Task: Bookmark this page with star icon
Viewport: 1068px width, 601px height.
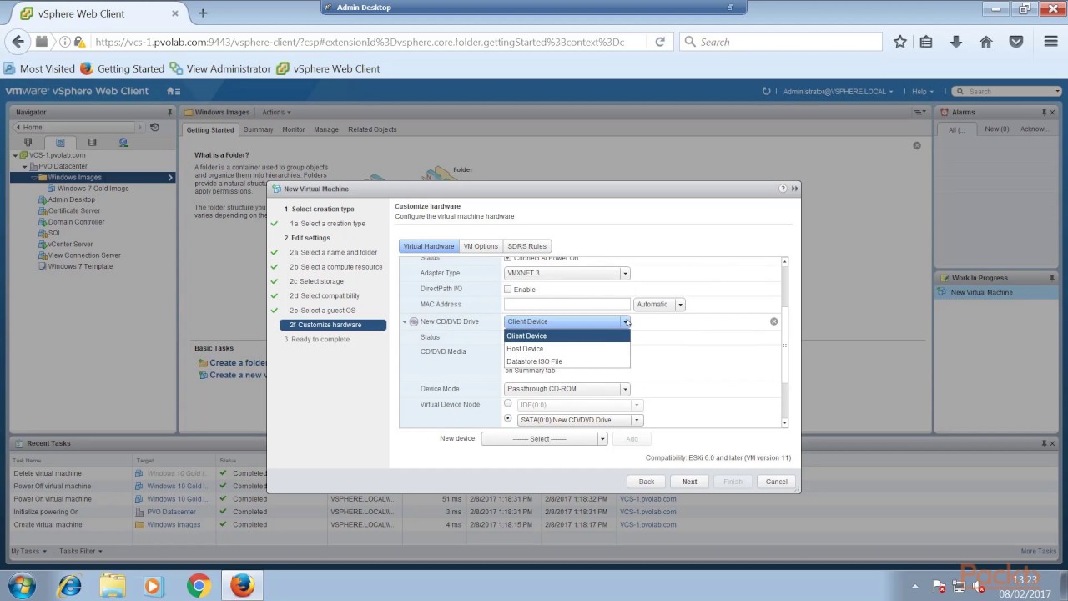Action: pos(900,42)
